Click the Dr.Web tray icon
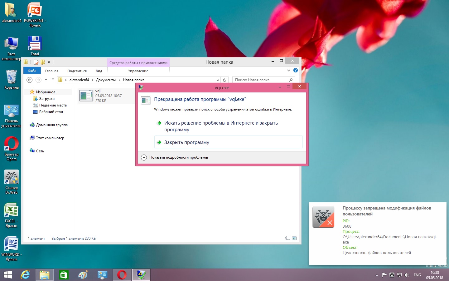This screenshot has width=449, height=281. click(392, 275)
